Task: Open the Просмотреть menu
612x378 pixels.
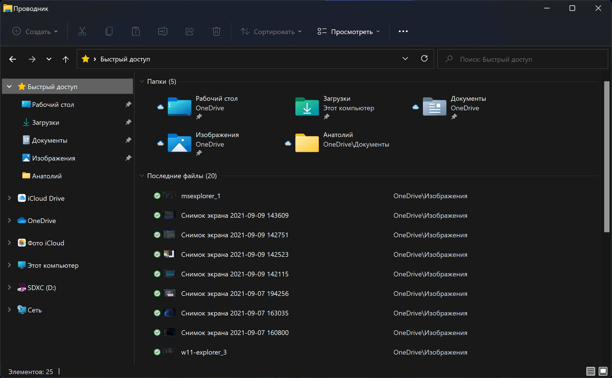Action: (x=349, y=31)
